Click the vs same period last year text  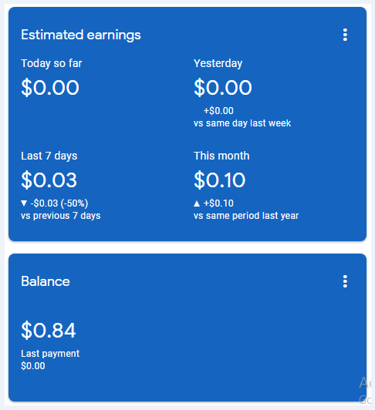(x=246, y=216)
